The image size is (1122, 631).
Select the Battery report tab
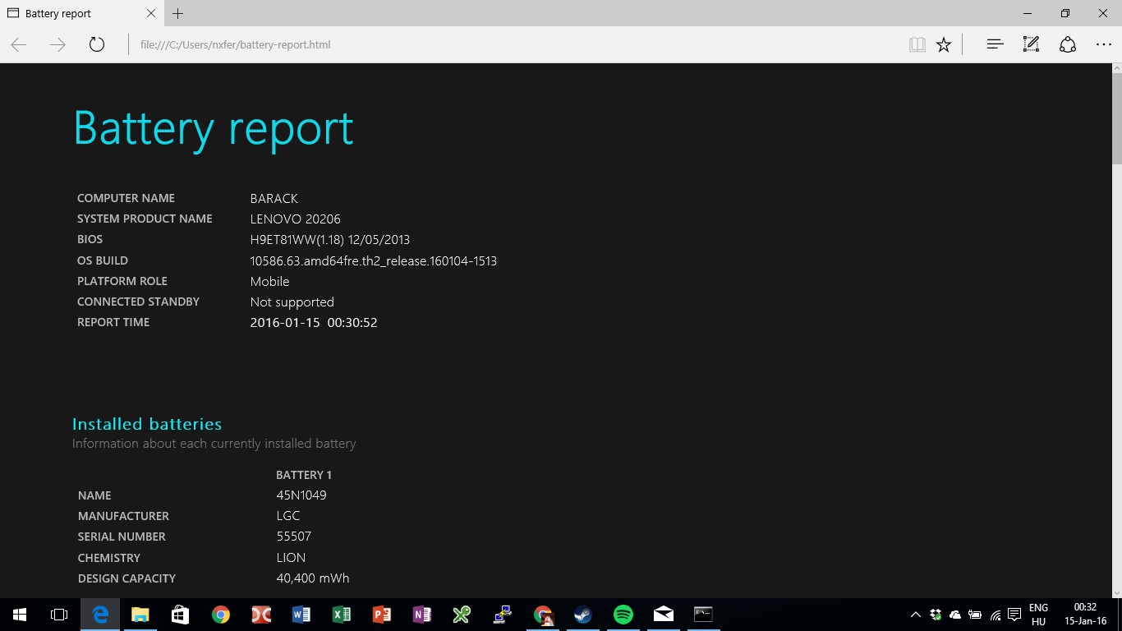80,13
